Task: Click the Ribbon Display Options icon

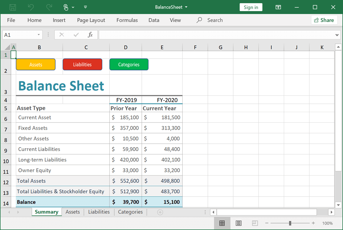Action: pos(278,7)
